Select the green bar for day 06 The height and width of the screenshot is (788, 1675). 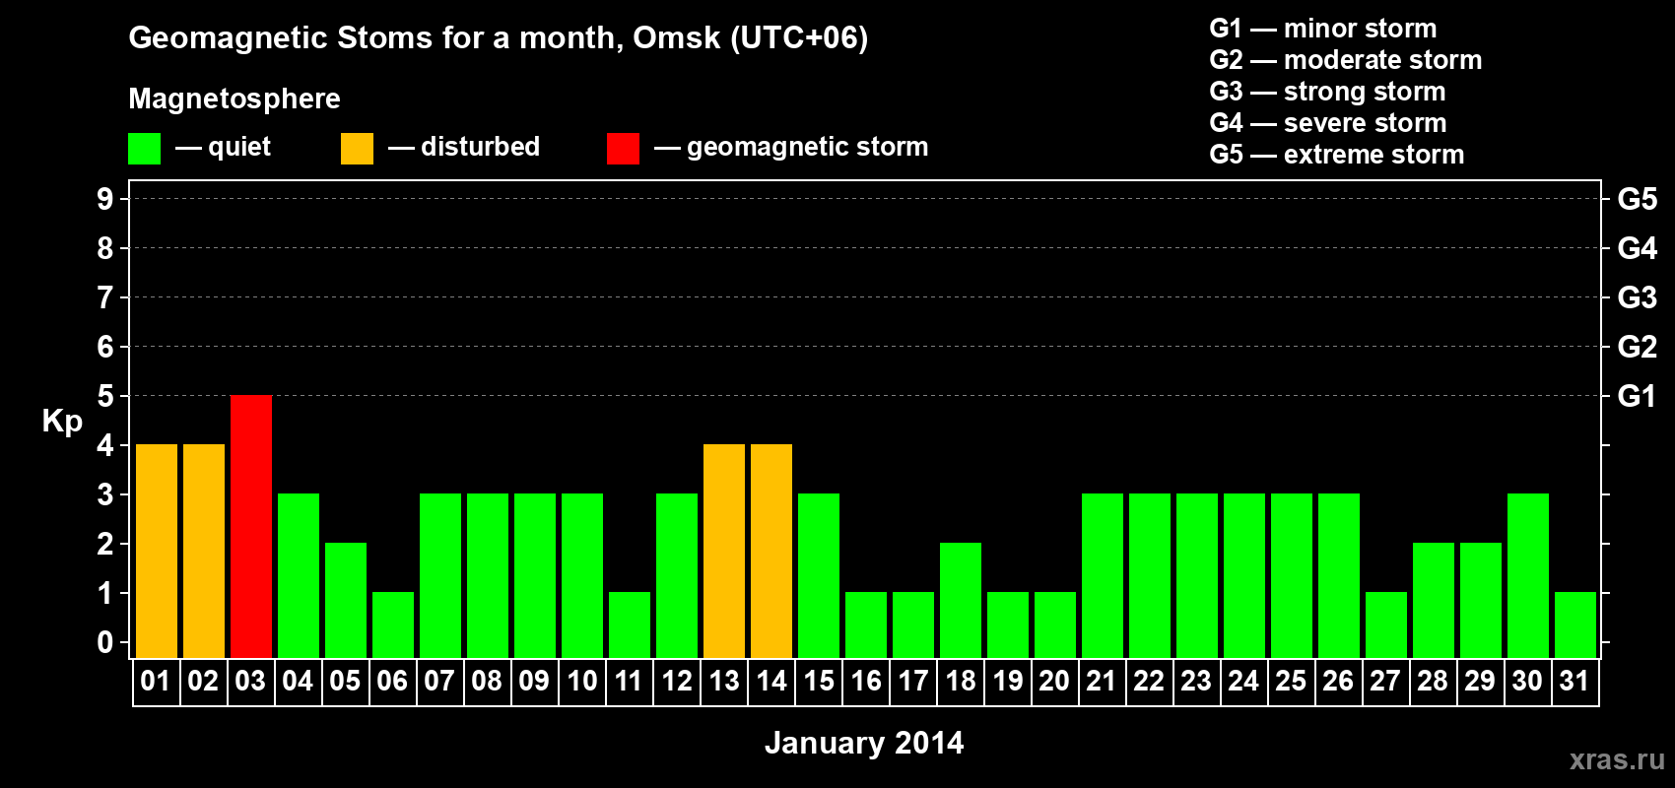click(393, 625)
